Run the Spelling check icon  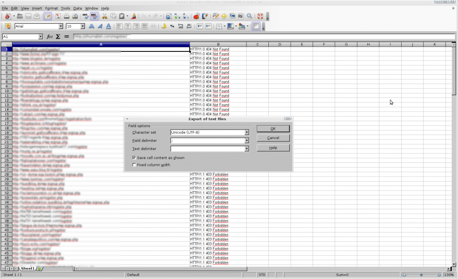85,17
